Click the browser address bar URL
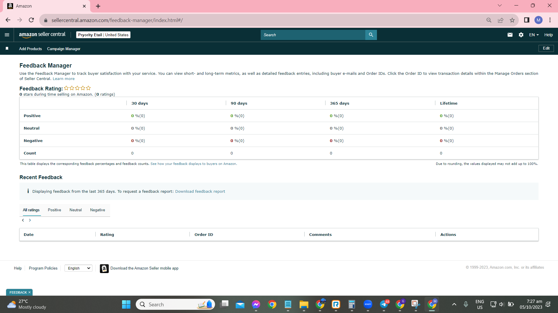The height and width of the screenshot is (313, 558). [117, 20]
